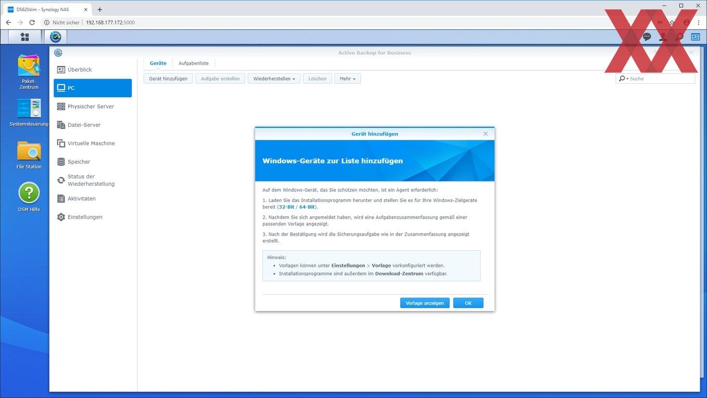
Task: Open Einstellungen section
Action: [x=93, y=217]
